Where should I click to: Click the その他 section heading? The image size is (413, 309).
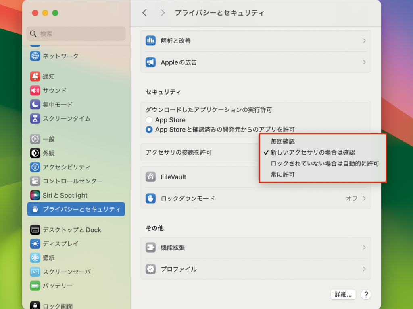tap(154, 228)
